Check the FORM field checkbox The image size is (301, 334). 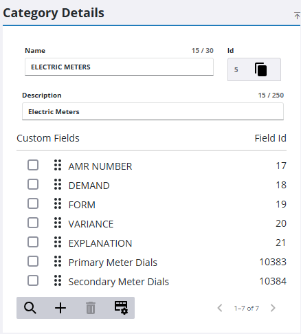click(x=33, y=203)
